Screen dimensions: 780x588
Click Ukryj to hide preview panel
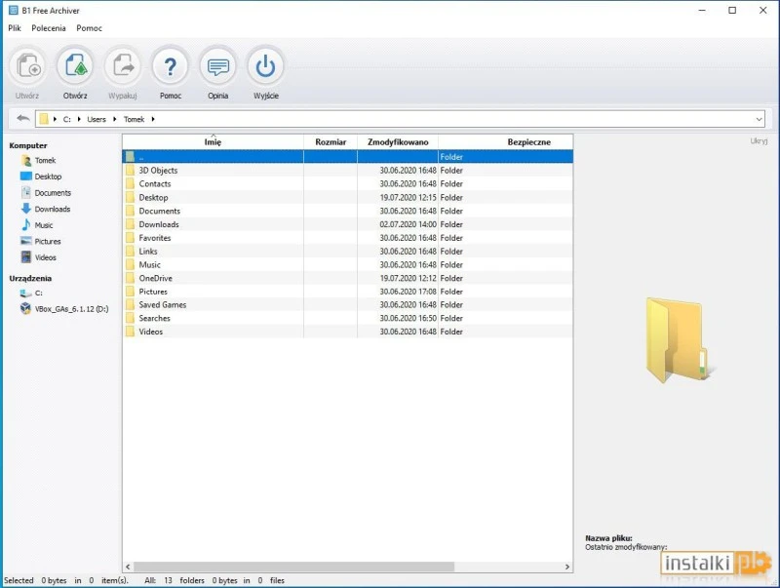point(759,141)
